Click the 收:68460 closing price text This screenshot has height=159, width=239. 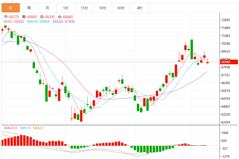(x=65, y=17)
